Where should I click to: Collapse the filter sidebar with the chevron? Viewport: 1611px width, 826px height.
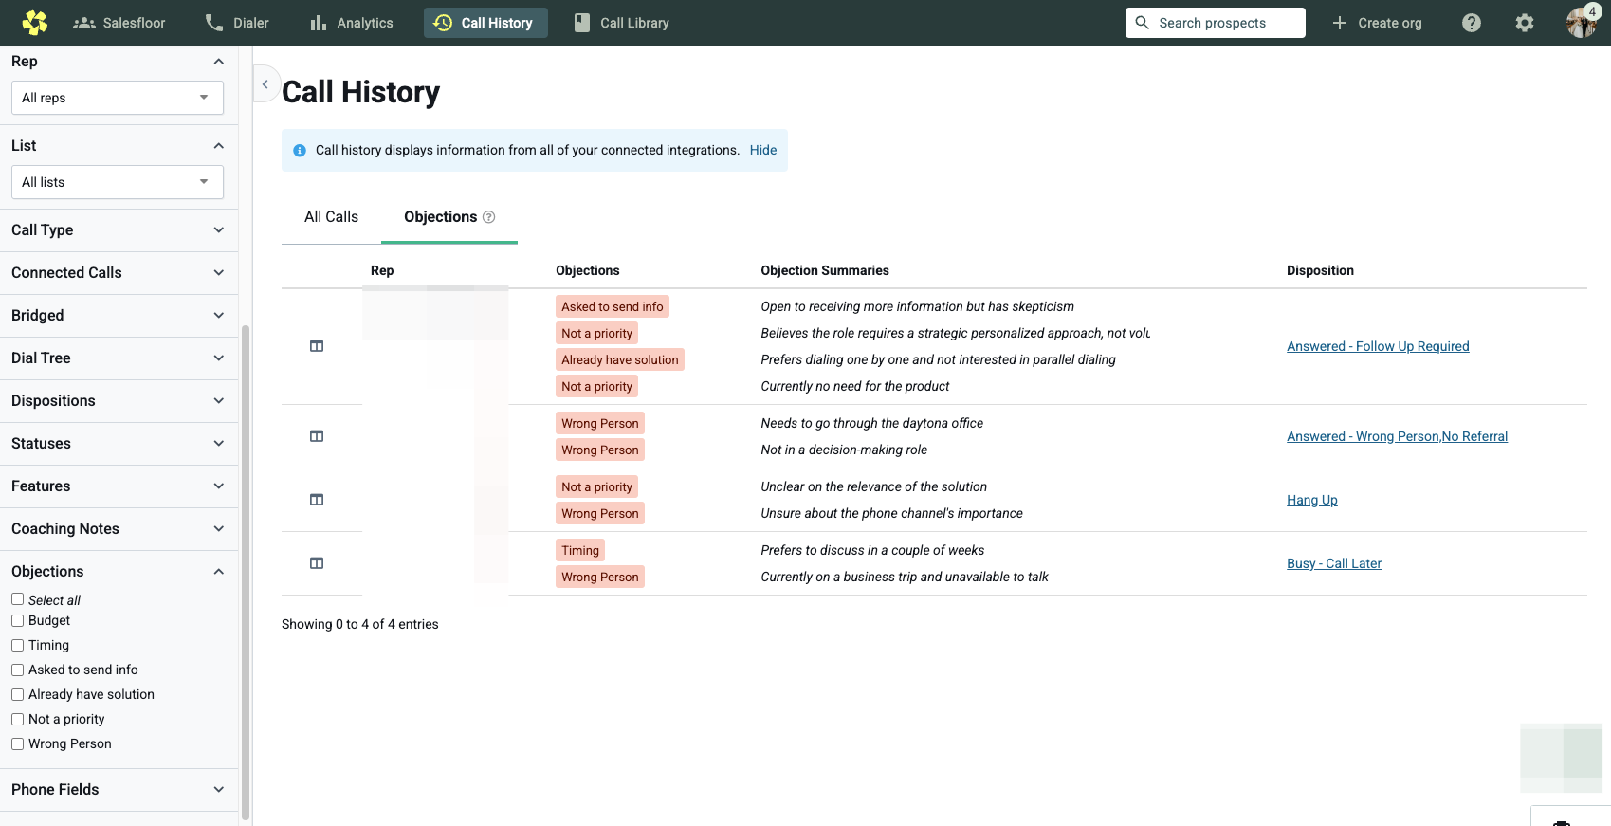265,84
